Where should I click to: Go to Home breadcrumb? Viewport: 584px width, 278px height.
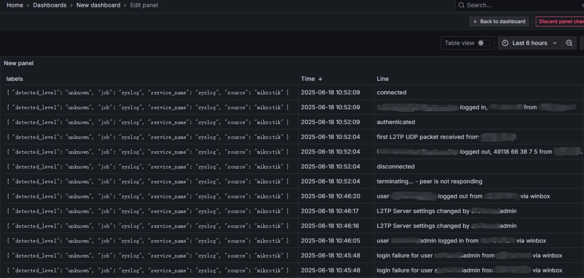[x=15, y=5]
